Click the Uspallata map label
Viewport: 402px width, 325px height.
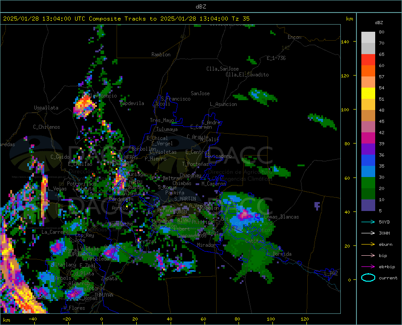coord(46,108)
